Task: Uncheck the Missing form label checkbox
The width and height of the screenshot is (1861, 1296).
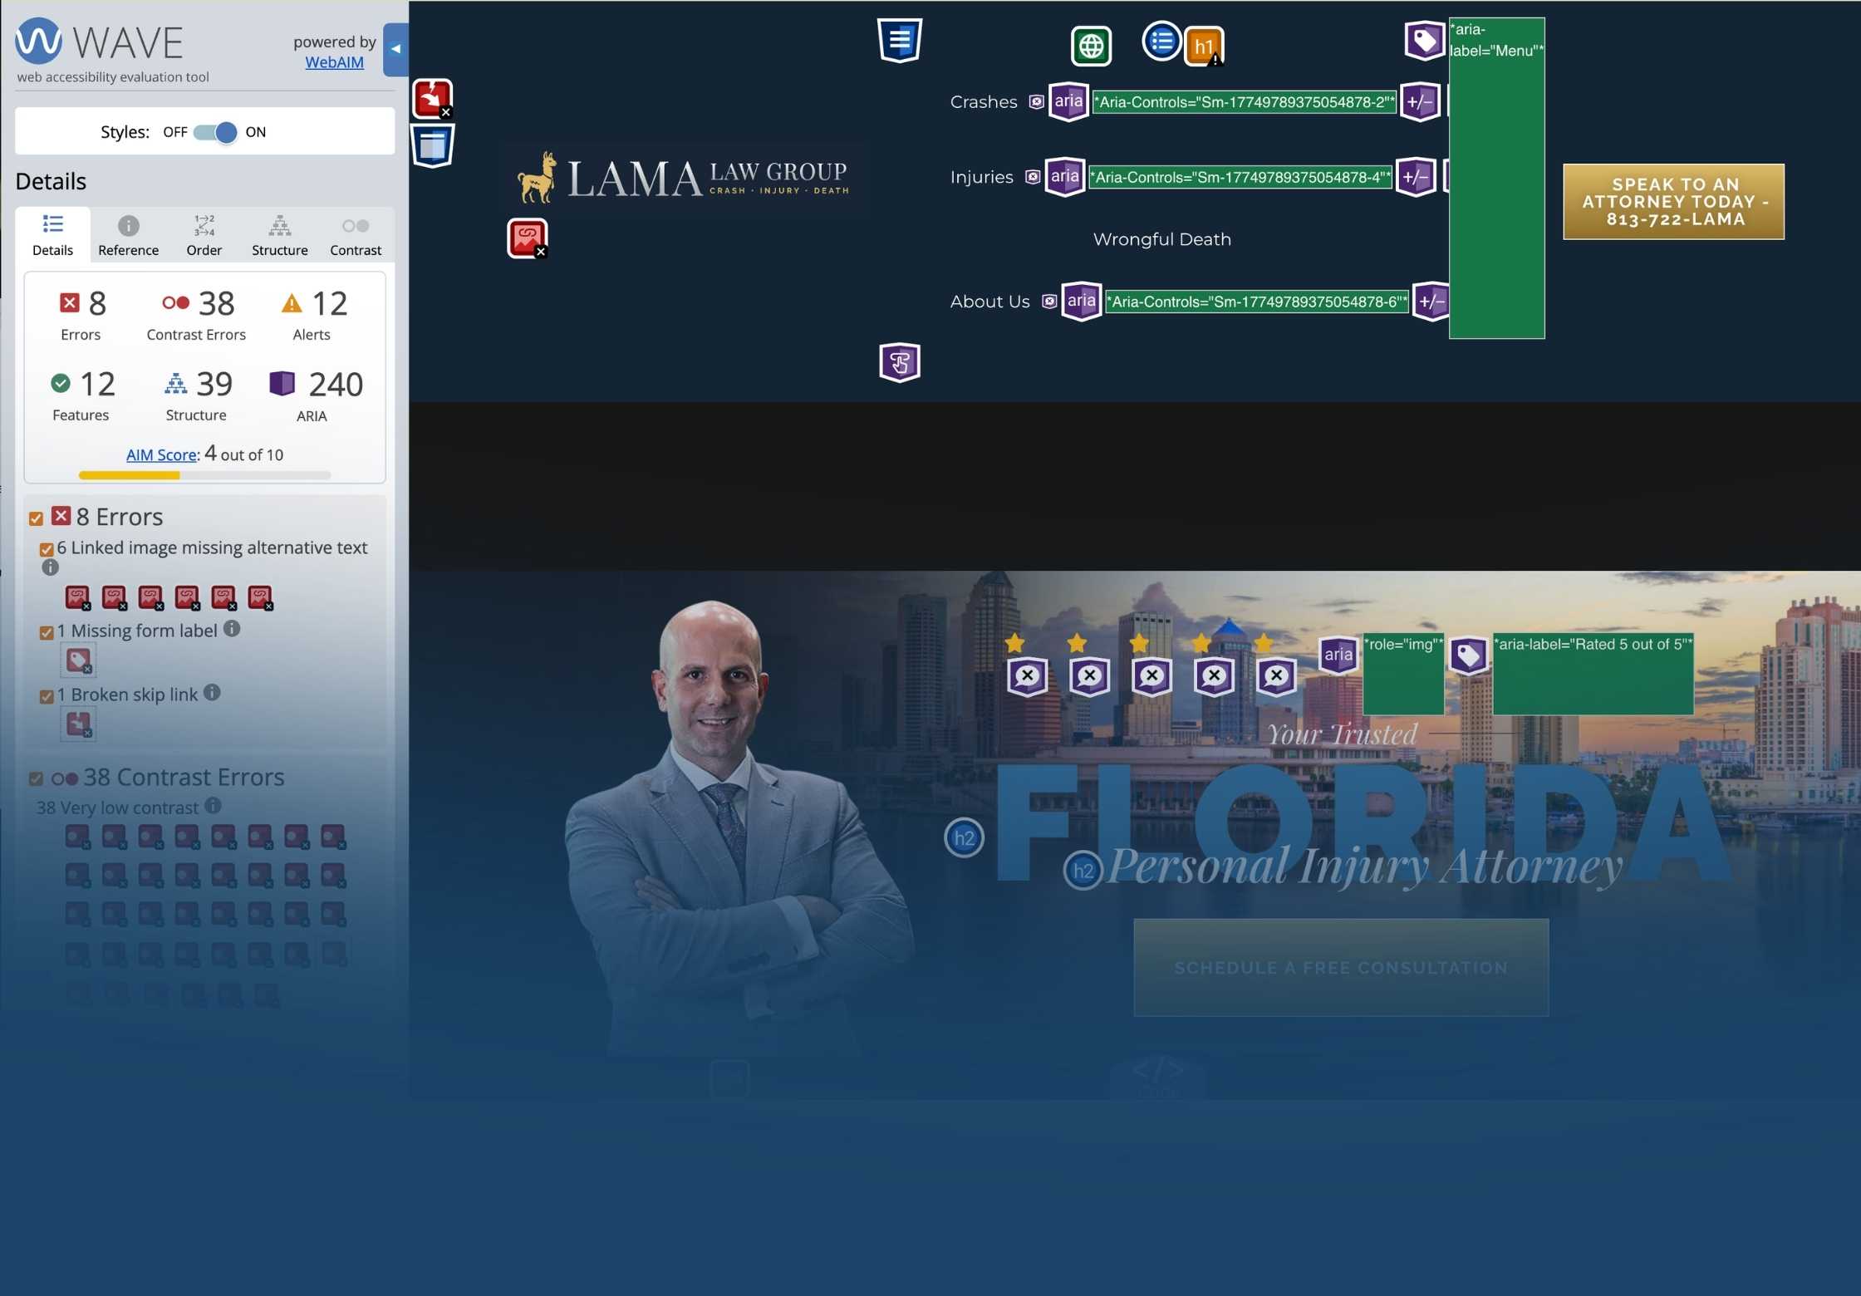Action: [x=47, y=633]
